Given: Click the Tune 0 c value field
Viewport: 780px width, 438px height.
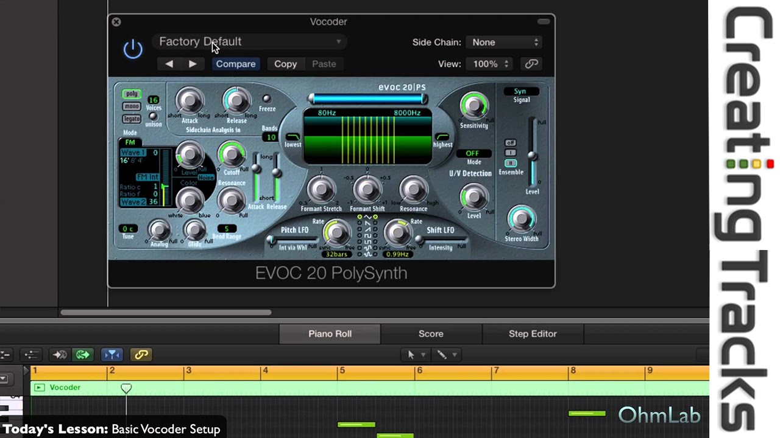Looking at the screenshot, I should click(128, 229).
